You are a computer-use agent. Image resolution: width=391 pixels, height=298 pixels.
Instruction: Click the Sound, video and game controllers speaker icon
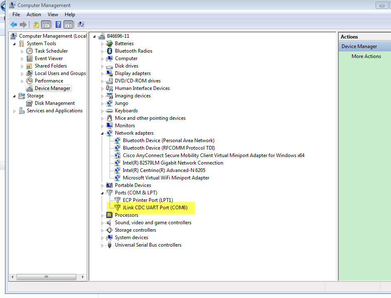(x=109, y=223)
